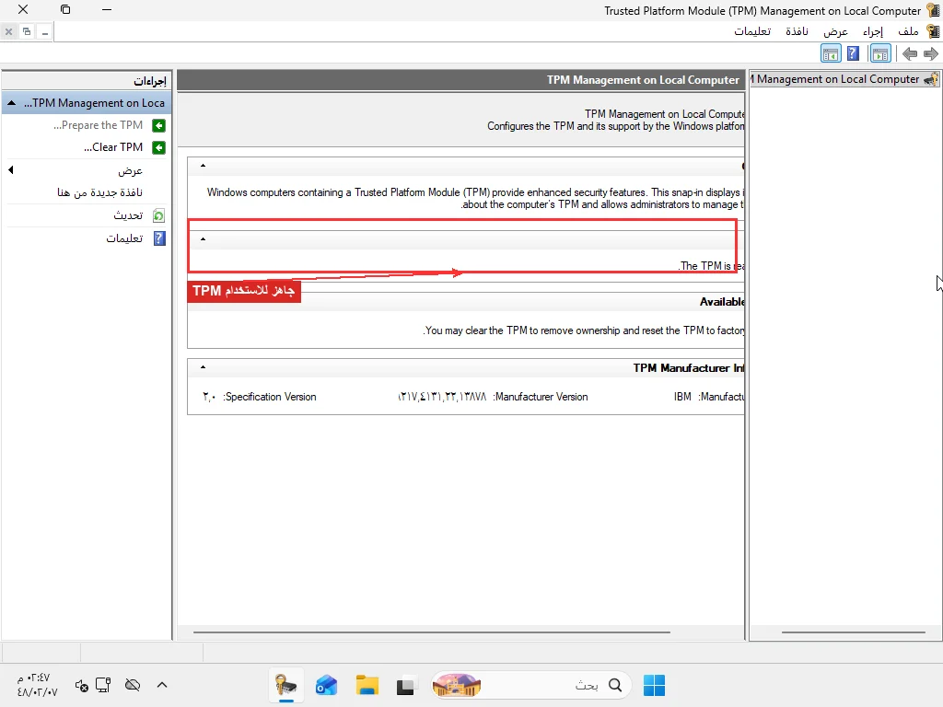Image resolution: width=943 pixels, height=707 pixels.
Task: Click نافذة جديدة من هنا action
Action: point(99,192)
